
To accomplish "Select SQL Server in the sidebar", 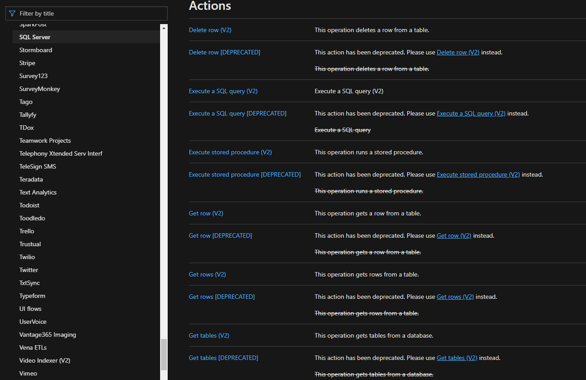I will pos(35,37).
